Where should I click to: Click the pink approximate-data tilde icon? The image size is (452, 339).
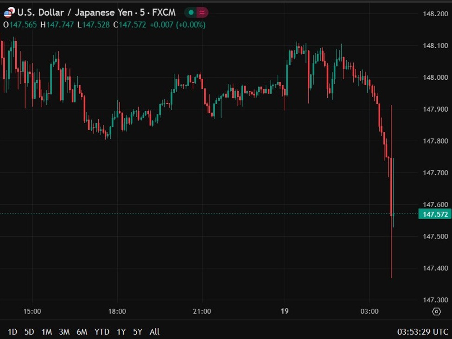click(202, 13)
